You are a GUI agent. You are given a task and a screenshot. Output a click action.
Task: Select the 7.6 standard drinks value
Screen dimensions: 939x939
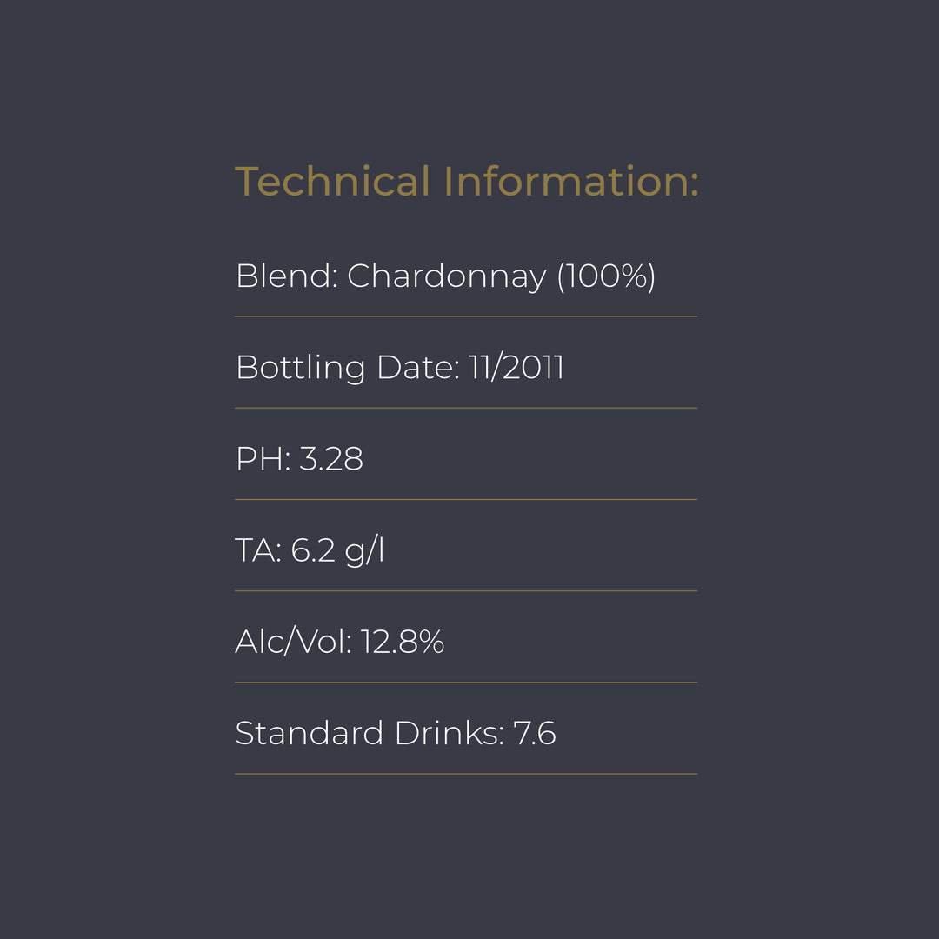pyautogui.click(x=535, y=734)
